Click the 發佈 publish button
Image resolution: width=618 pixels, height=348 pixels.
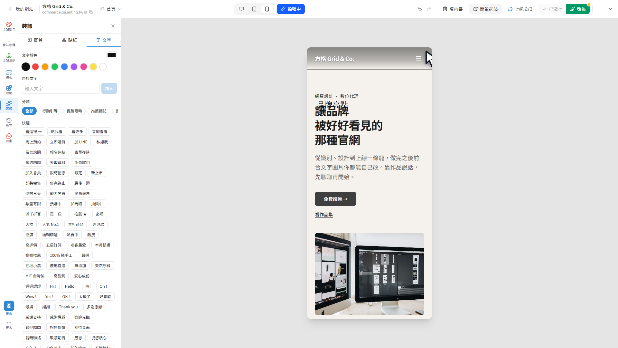578,9
